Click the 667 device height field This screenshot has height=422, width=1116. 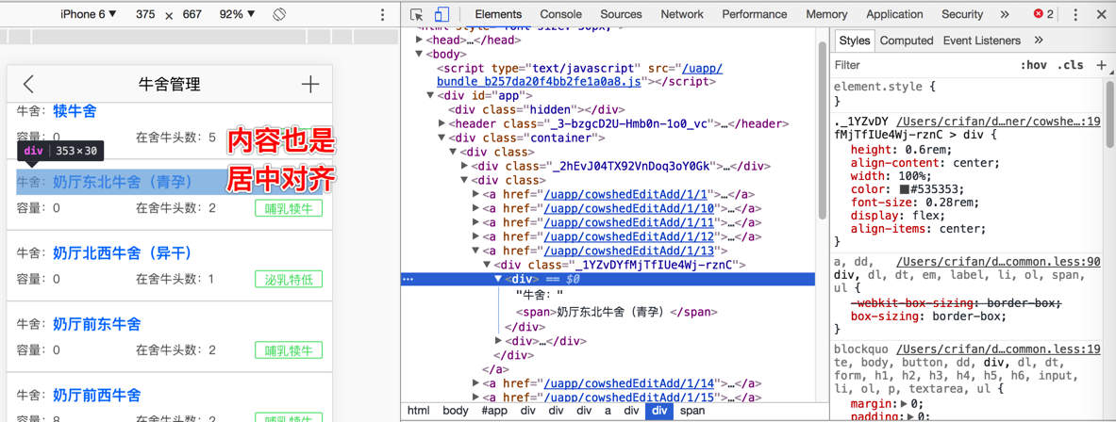pos(192,14)
